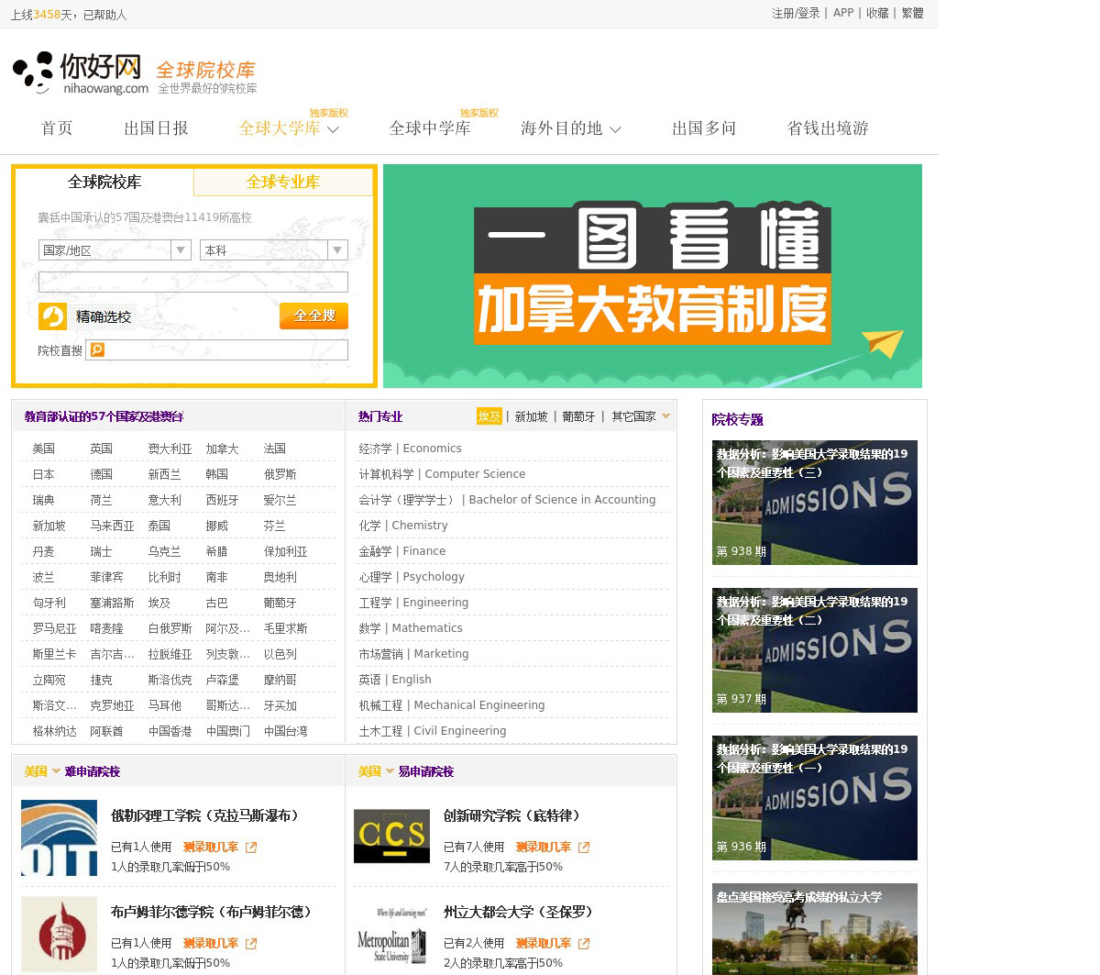
Task: Expand 其它国家 dropdown in 热门专业
Action: click(665, 416)
